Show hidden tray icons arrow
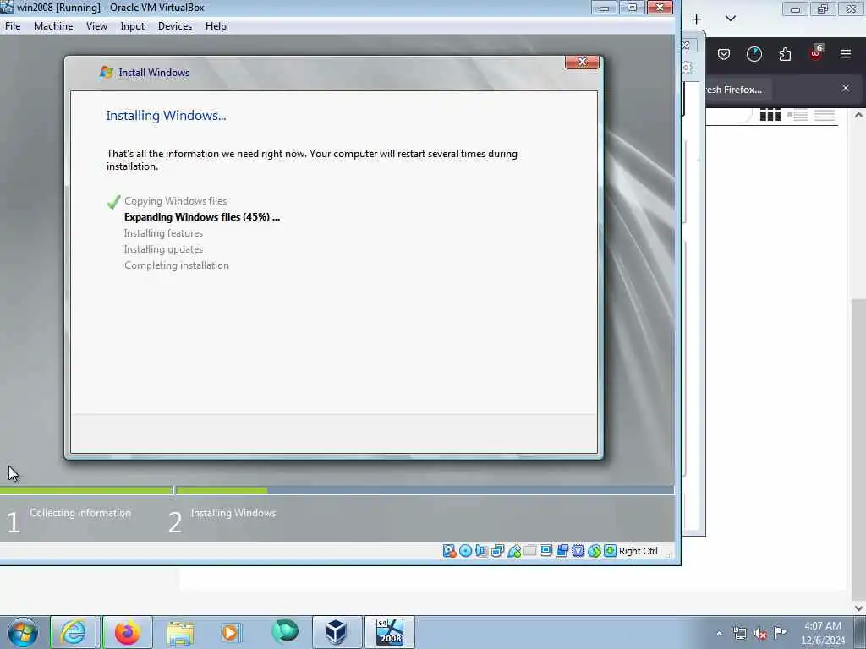Image resolution: width=866 pixels, height=649 pixels. pyautogui.click(x=720, y=633)
